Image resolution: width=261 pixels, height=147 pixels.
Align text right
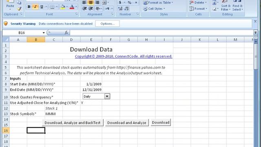[x=97, y=2]
